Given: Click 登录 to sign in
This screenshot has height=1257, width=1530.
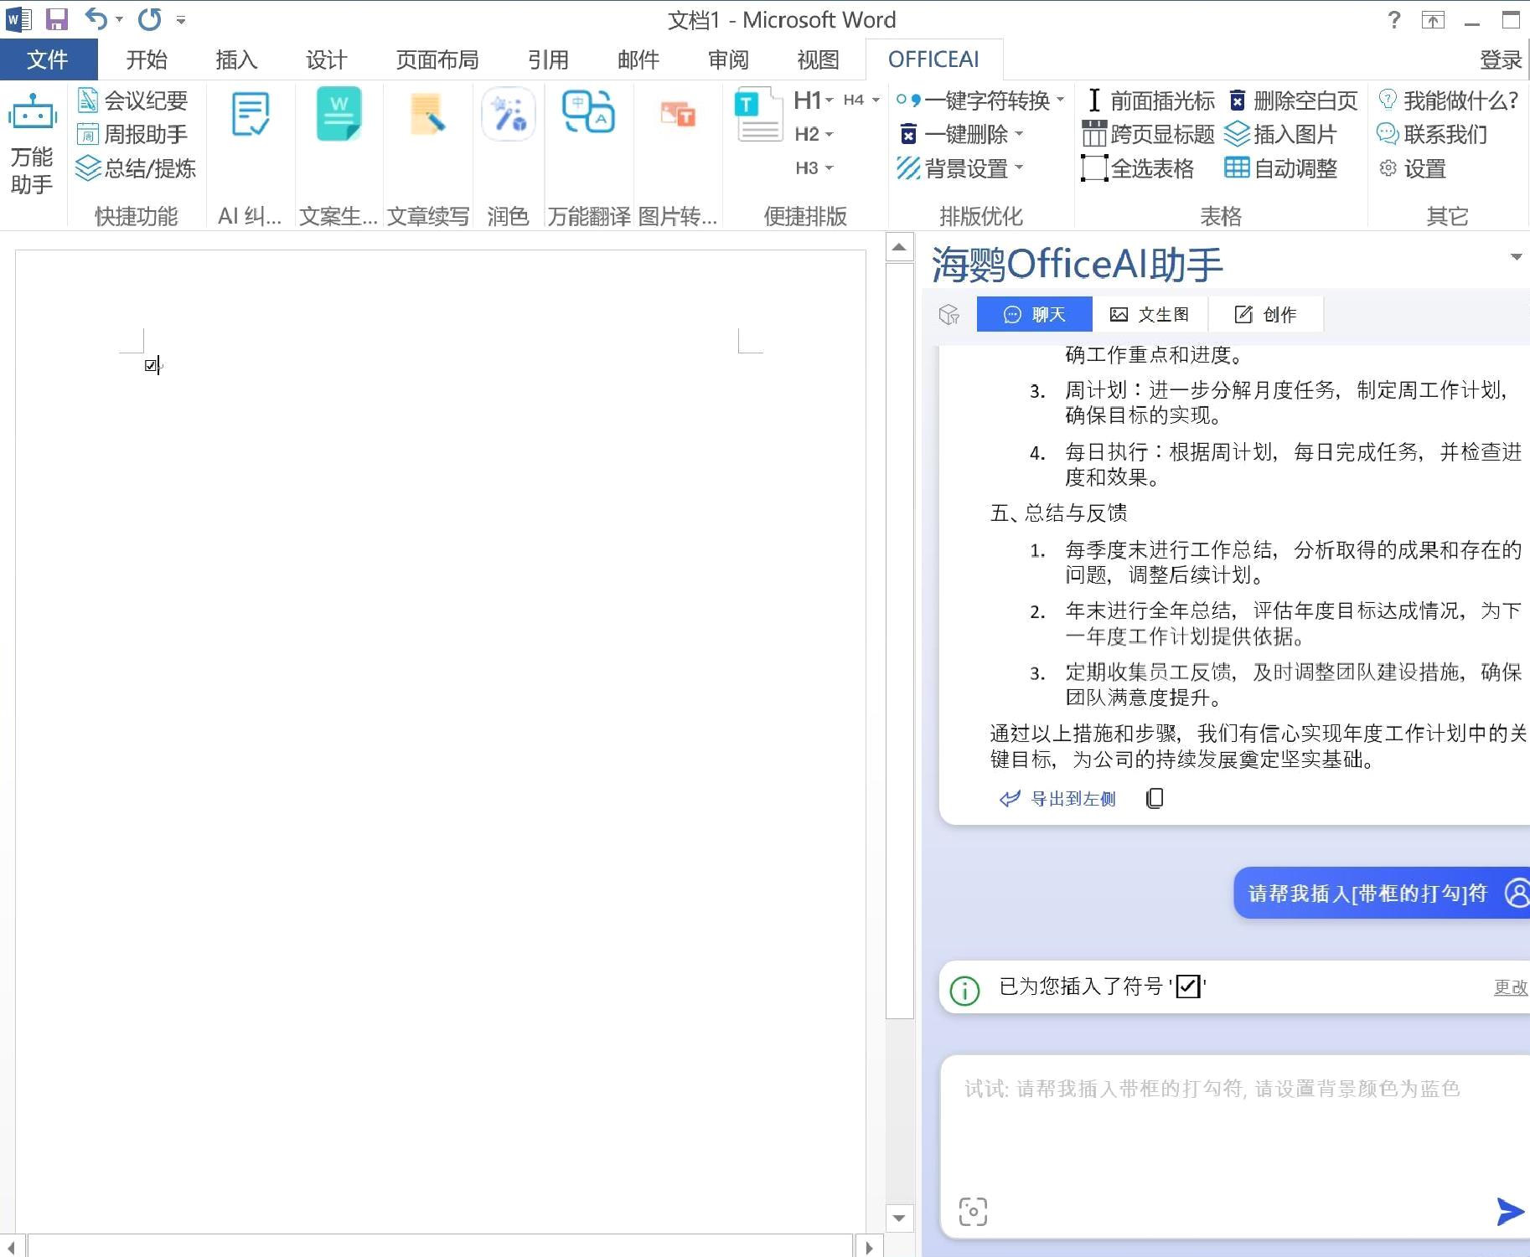Looking at the screenshot, I should (1501, 59).
